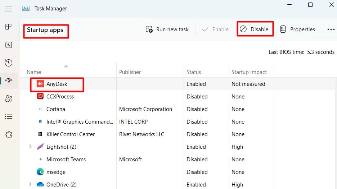337x189 pixels.
Task: Open the Services page puzzle icon
Action: (9, 134)
